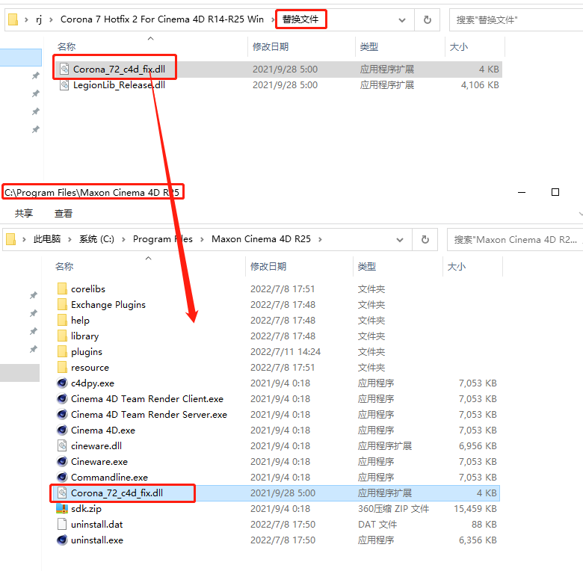Click the 6,956 KB size of cineware.dll
Image resolution: width=583 pixels, height=571 pixels.
pyautogui.click(x=478, y=445)
